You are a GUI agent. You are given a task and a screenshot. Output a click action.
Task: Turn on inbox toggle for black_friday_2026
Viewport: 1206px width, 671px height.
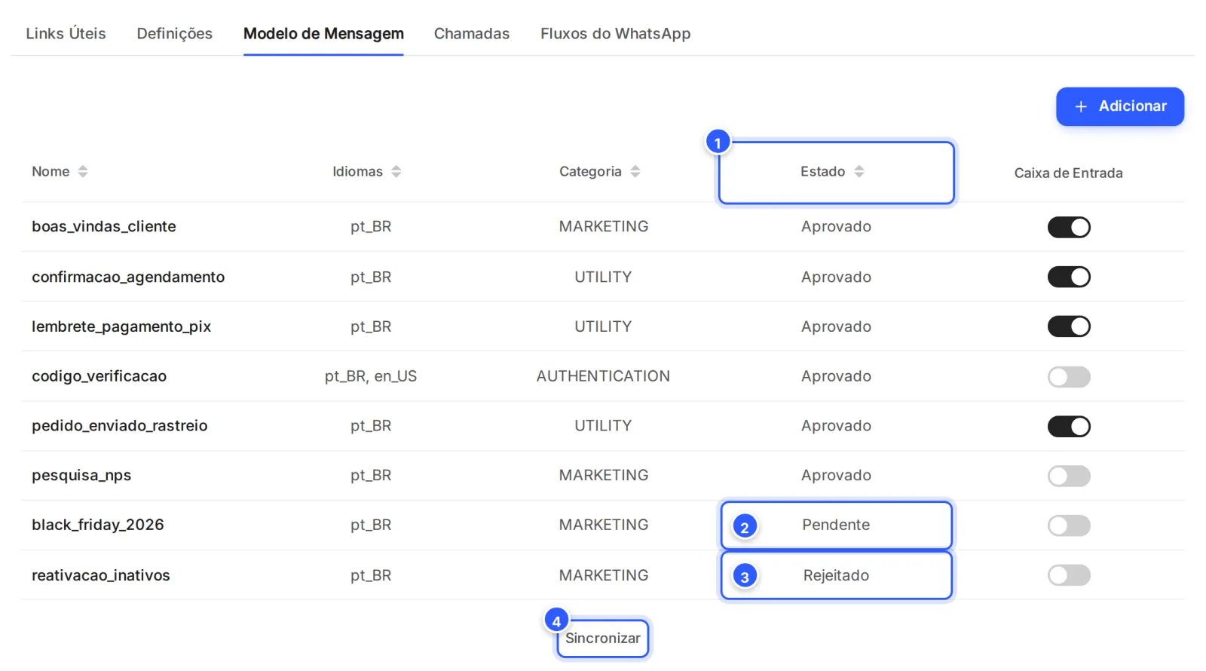[1069, 525]
